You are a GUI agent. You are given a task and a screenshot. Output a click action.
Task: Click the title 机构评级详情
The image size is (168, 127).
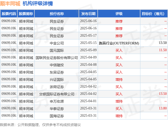click(x=38, y=4)
